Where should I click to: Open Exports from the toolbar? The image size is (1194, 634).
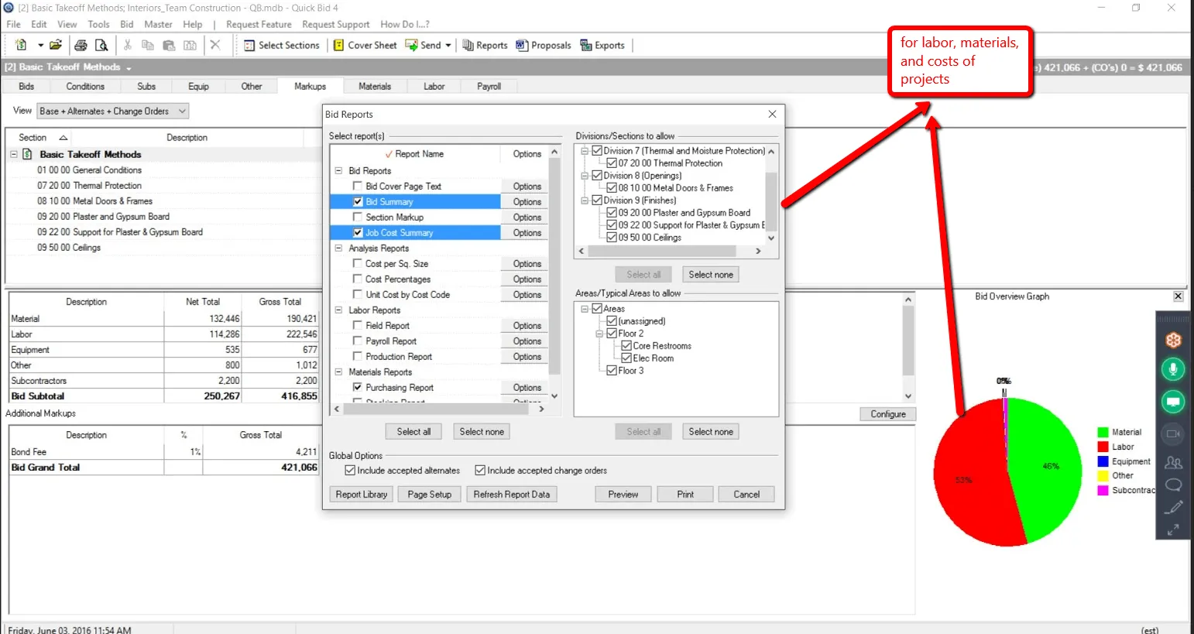[602, 45]
